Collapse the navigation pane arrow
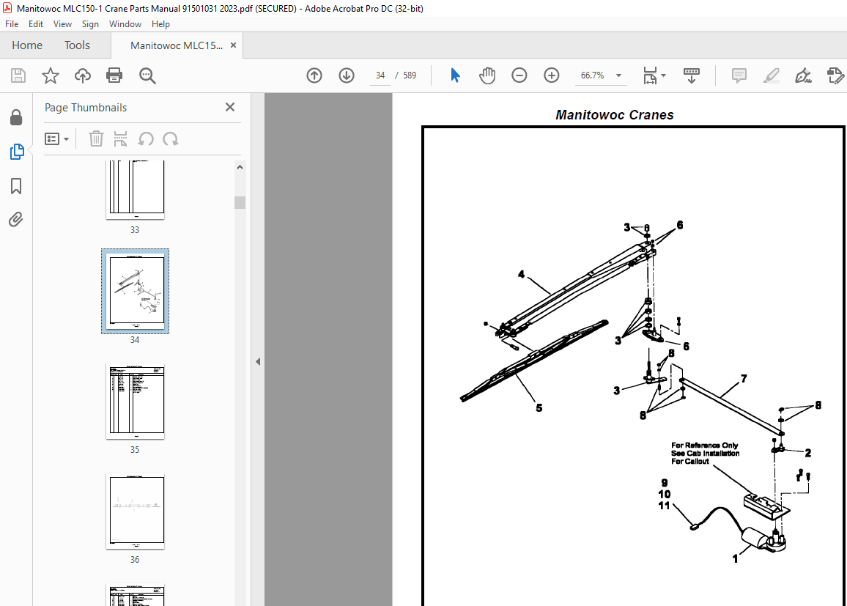Screen dimensions: 847x606 pyautogui.click(x=258, y=361)
